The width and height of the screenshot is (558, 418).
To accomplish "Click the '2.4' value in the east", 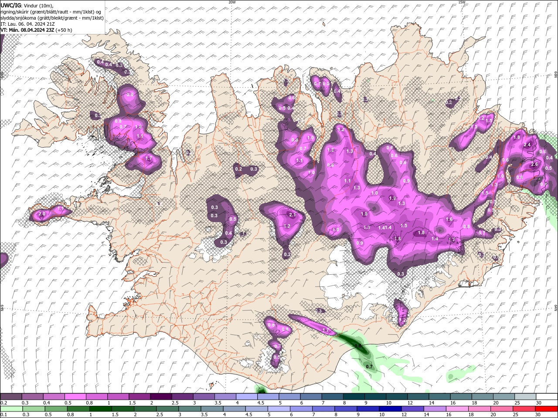I will (x=527, y=145).
